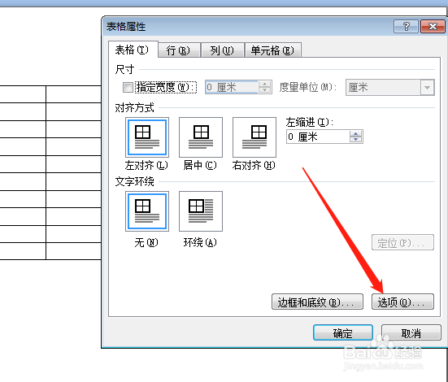Increase 左缩进 value with up arrow
The image size is (448, 382).
355,134
